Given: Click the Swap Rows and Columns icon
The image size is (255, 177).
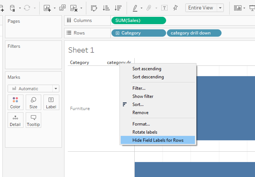Looking at the screenshot, I should click(x=94, y=8).
